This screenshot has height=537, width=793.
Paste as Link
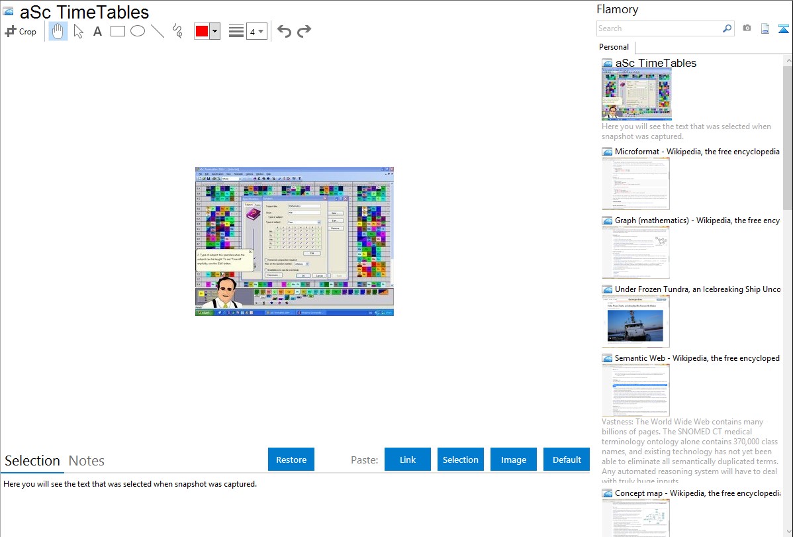tap(408, 460)
